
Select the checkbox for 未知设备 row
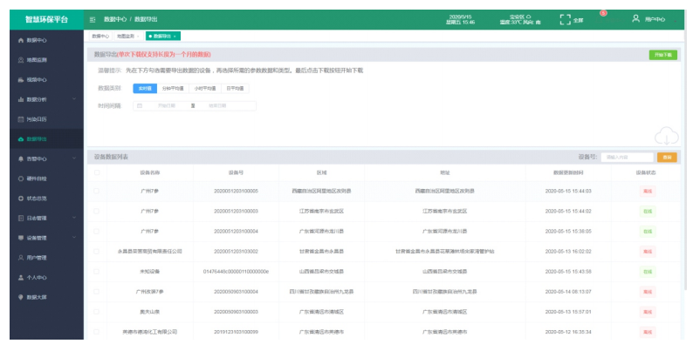(x=96, y=271)
